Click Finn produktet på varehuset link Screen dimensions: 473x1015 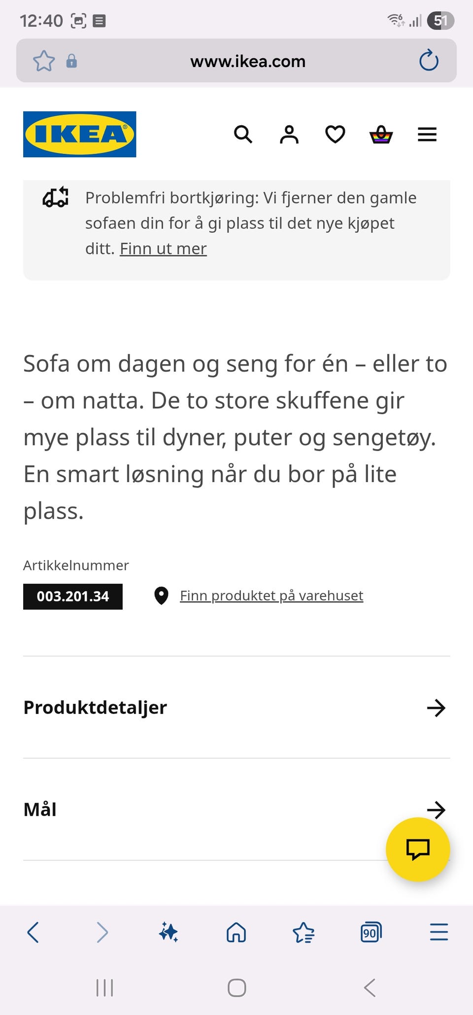point(271,595)
